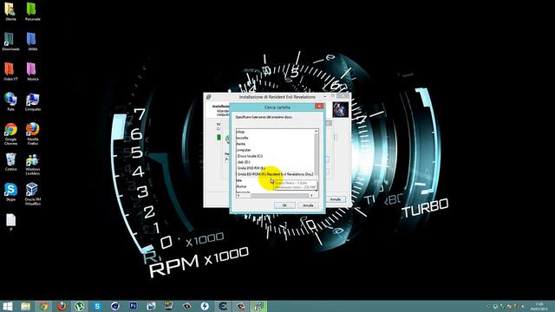Screen dimensions: 555x312
Task: Click Annulla in the Resident Evil installer window
Action: point(336,199)
